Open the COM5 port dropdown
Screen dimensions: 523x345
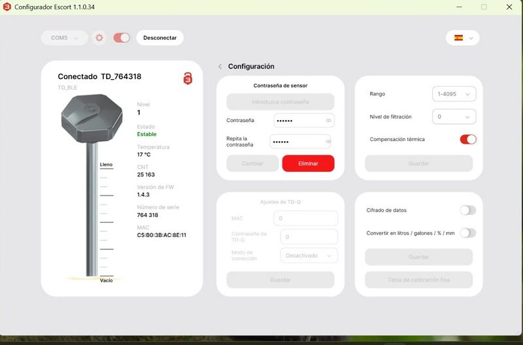click(65, 38)
